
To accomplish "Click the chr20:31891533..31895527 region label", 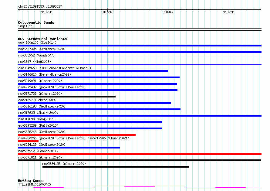I will click(40, 7).
